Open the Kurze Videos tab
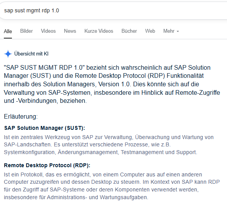The width and height of the screenshot is (227, 203). (99, 31)
